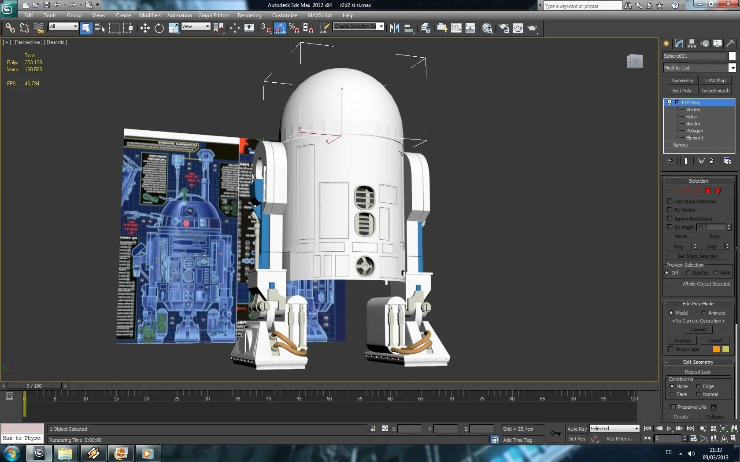Open the Select by Name dialog
This screenshot has width=740, height=462.
pyautogui.click(x=100, y=28)
